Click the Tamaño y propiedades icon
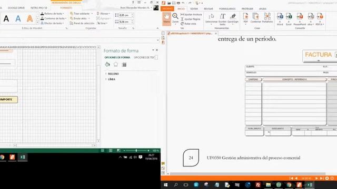The height and width of the screenshot is (189, 337). (124, 65)
